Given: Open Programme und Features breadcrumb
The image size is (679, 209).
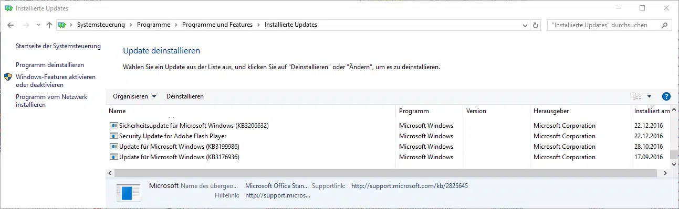Looking at the screenshot, I should pyautogui.click(x=217, y=25).
